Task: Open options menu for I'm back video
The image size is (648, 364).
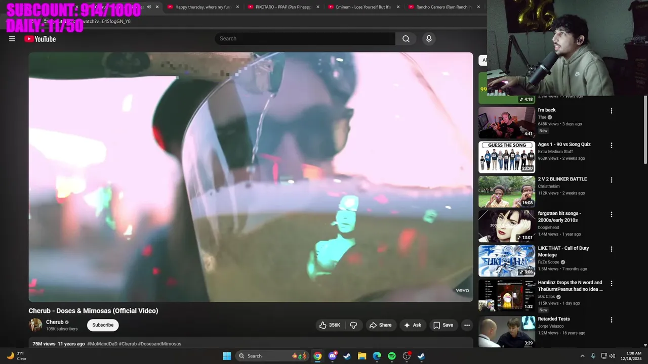Action: pyautogui.click(x=611, y=111)
